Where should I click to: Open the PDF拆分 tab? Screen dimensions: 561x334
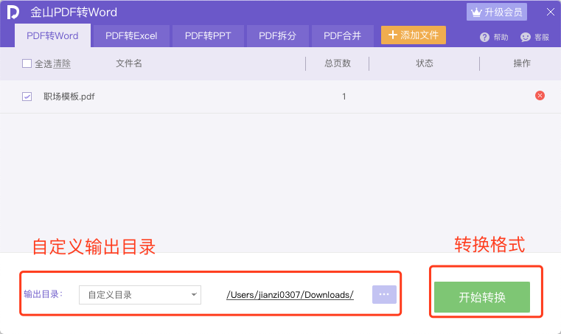278,36
